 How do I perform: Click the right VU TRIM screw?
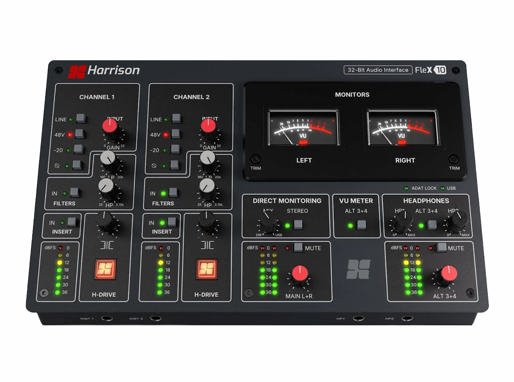(x=454, y=159)
